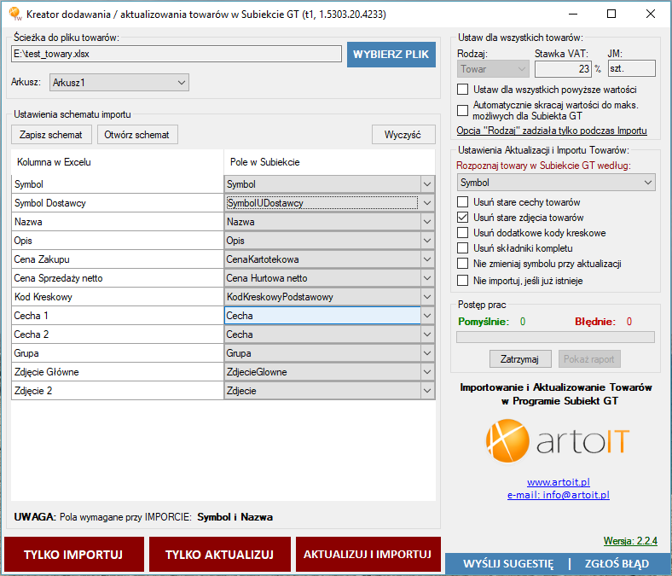Check 'Ustaw dla wszystkich powyższe wartości'
The height and width of the screenshot is (576, 672).
462,90
